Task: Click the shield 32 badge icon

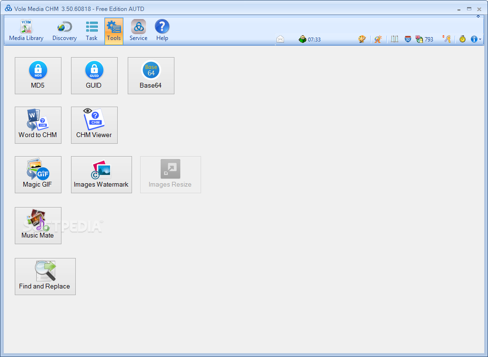Action: coord(408,39)
